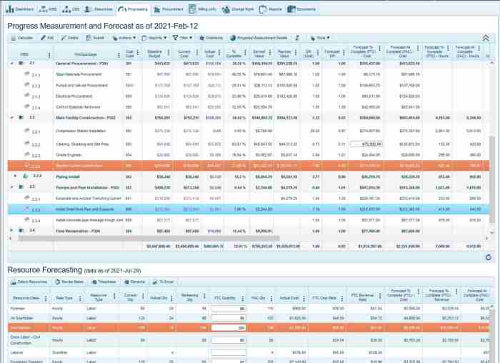
Task: Open the Resources tab
Action: [x=99, y=9]
